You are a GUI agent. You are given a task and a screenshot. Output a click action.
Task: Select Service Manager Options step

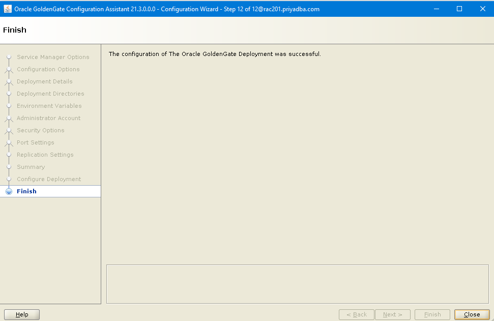[53, 57]
